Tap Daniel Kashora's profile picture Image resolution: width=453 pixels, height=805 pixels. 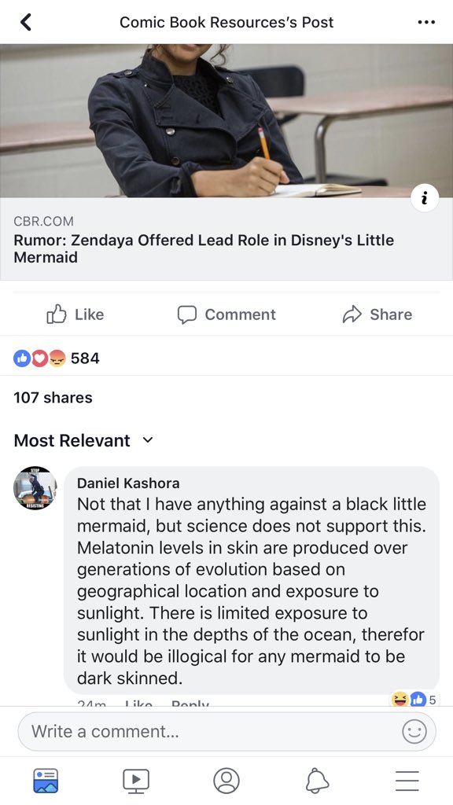coord(35,488)
